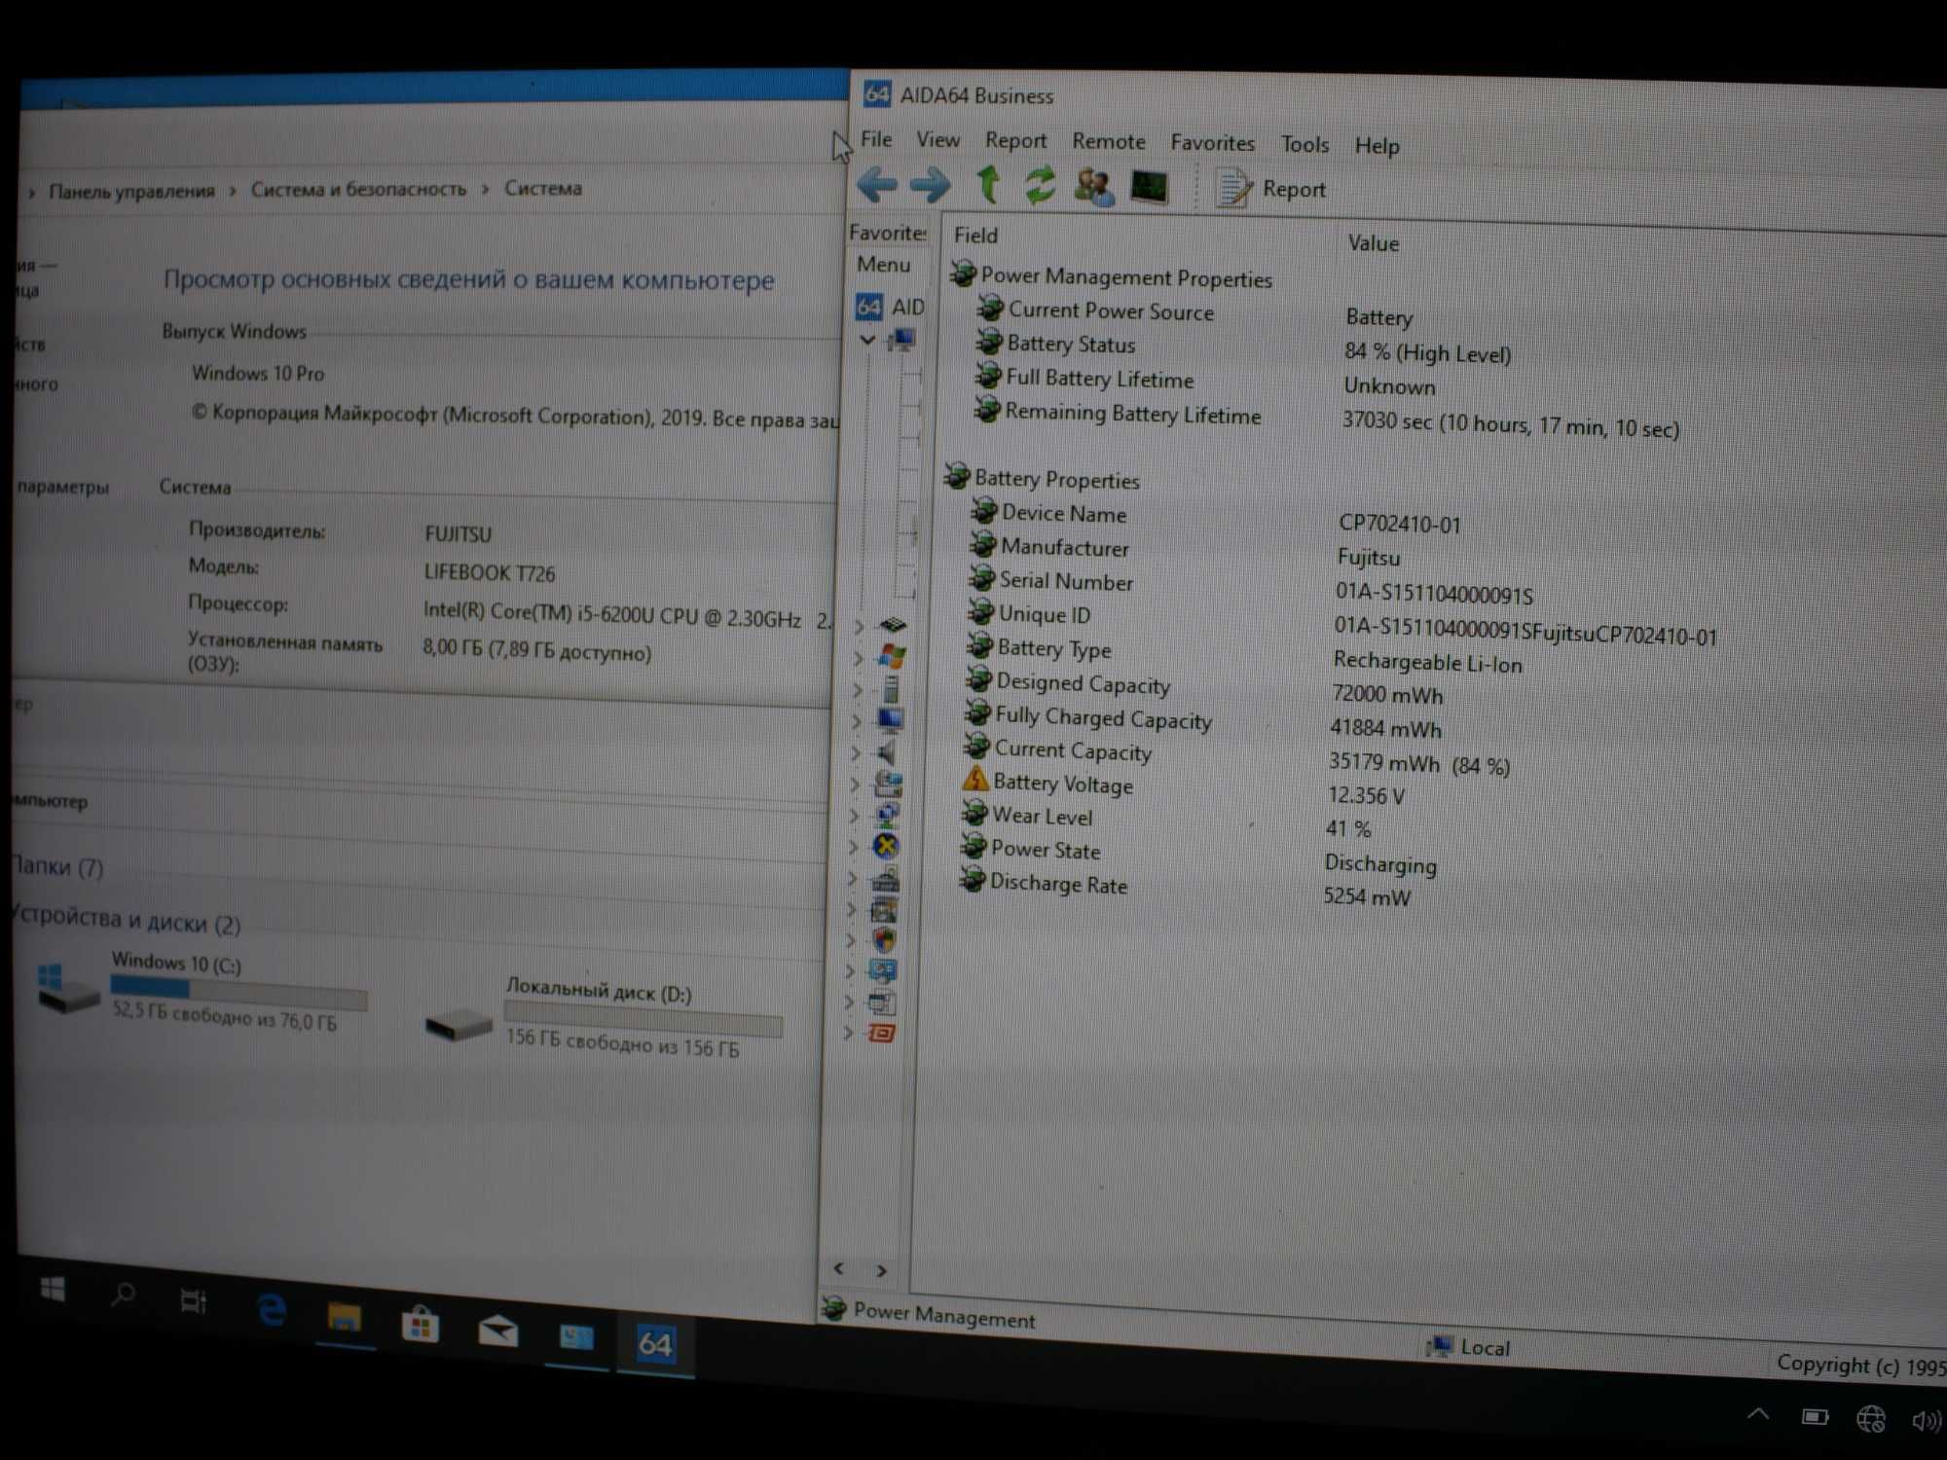Open the Mail app from the taskbar
Viewport: 1947px width, 1460px height.
tap(497, 1331)
